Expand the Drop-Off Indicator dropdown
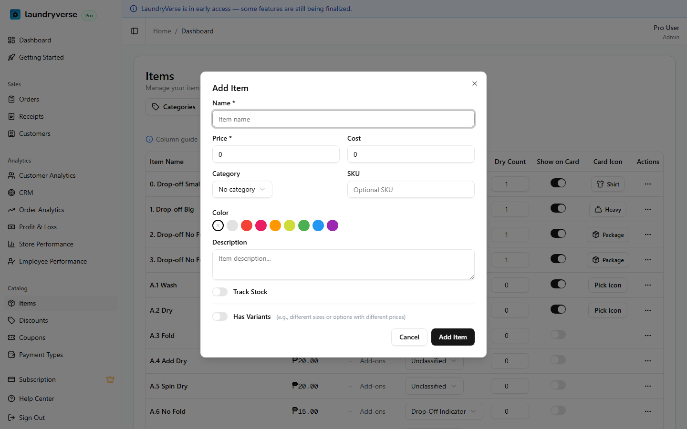 click(x=443, y=411)
